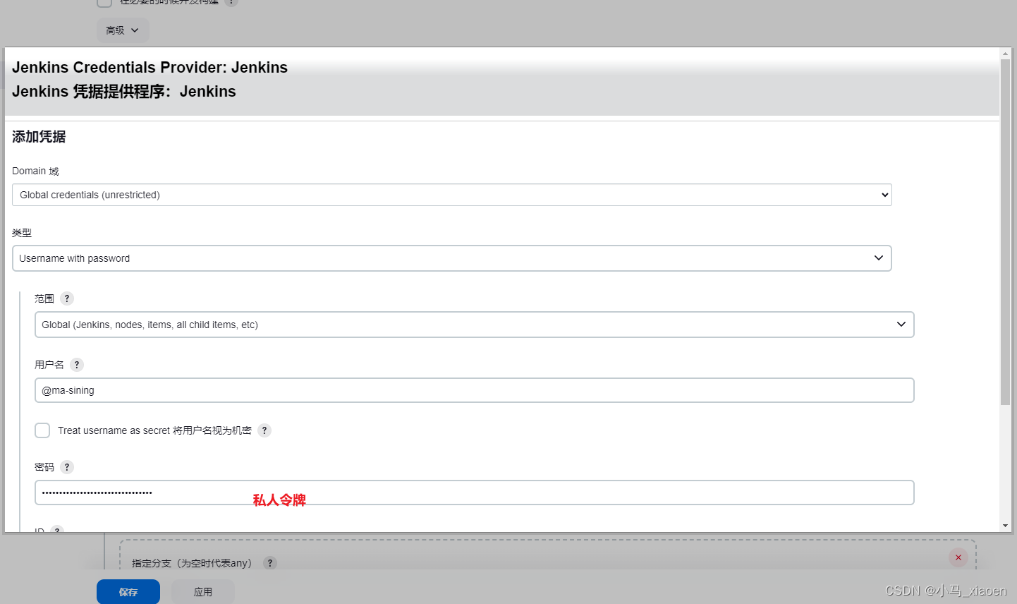Click the 应用 apply button
The width and height of the screenshot is (1017, 604).
pyautogui.click(x=203, y=592)
